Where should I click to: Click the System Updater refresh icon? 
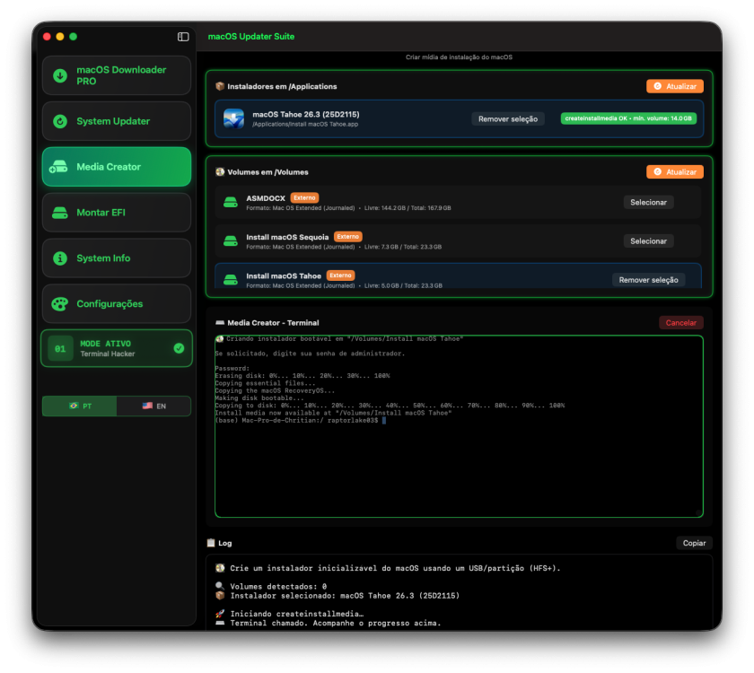coord(60,121)
